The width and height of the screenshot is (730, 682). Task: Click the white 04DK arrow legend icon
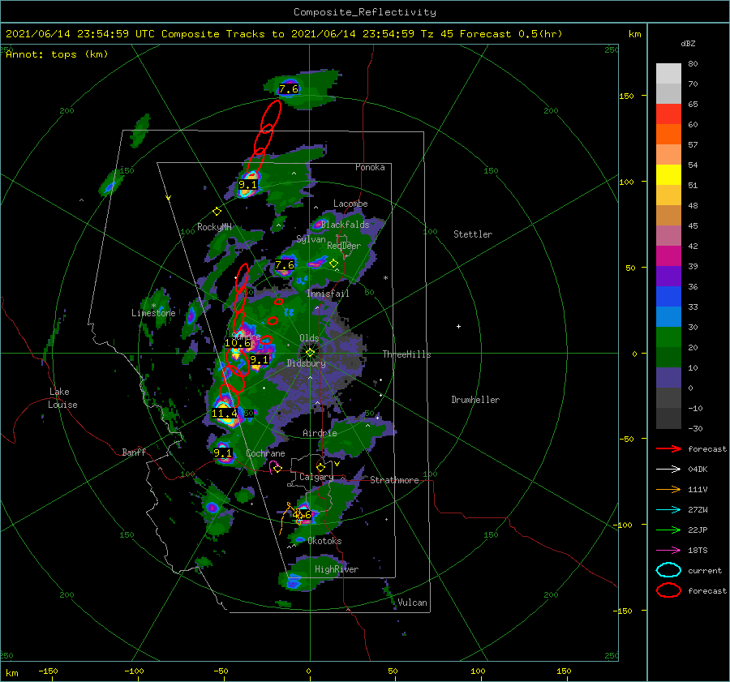point(668,470)
